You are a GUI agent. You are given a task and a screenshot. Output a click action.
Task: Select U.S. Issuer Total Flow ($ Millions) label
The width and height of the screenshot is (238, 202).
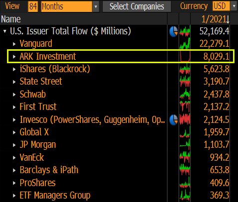70,31
